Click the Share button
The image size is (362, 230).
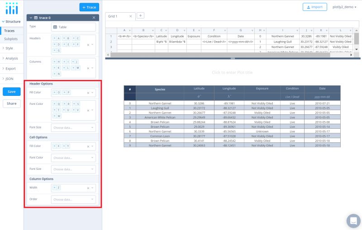pos(12,103)
